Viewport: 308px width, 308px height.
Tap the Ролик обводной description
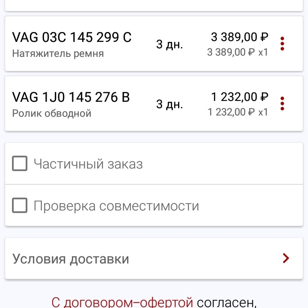click(52, 114)
